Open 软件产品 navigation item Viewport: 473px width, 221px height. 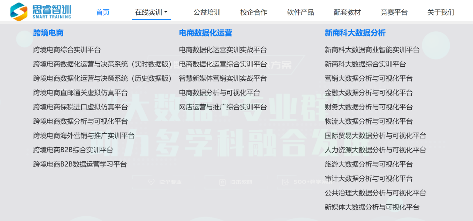[x=300, y=13]
